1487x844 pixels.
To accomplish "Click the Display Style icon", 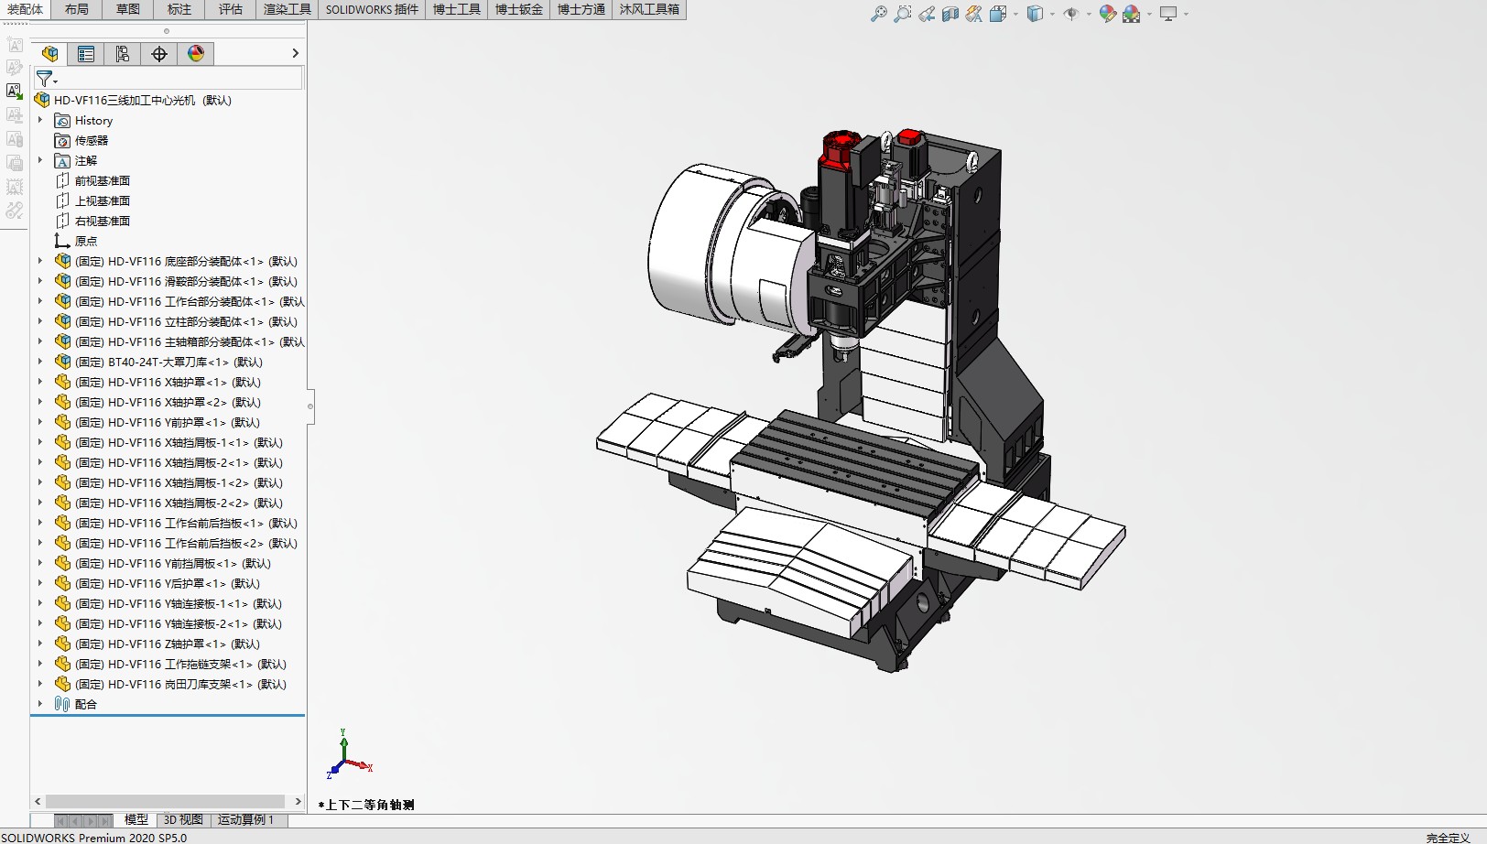I will [1035, 14].
